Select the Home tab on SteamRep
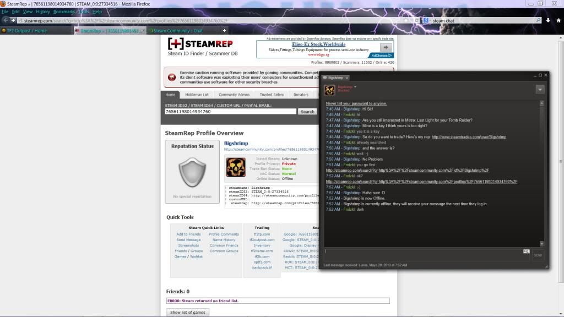Viewport: 564px width, 317px height. (170, 95)
